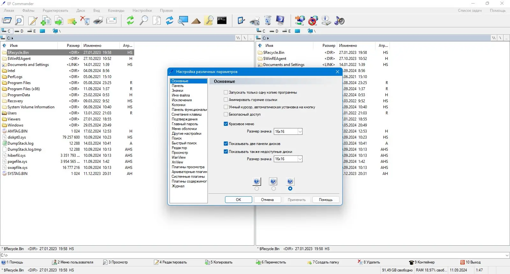Enable single program instance checkbox

(226, 92)
